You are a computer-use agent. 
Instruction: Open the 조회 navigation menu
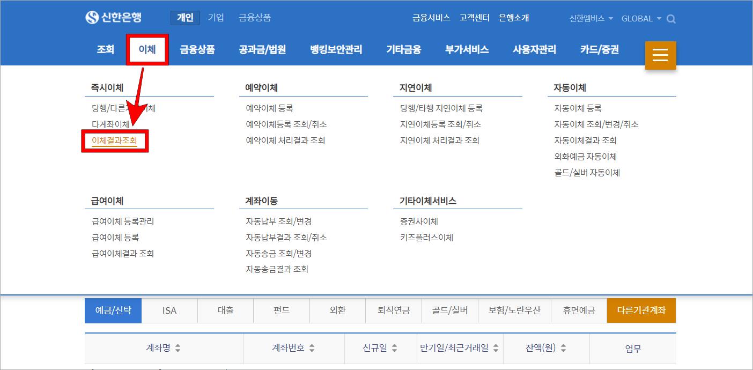[x=105, y=49]
